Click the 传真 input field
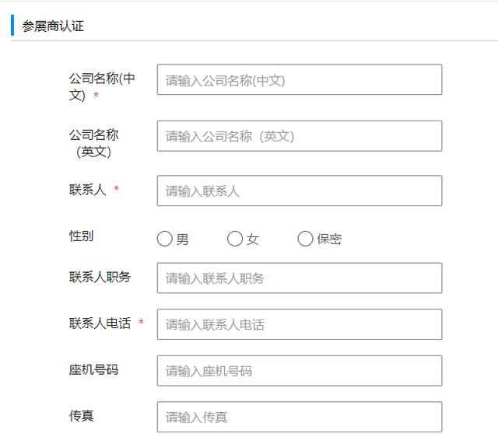The height and width of the screenshot is (444, 498). coord(300,417)
